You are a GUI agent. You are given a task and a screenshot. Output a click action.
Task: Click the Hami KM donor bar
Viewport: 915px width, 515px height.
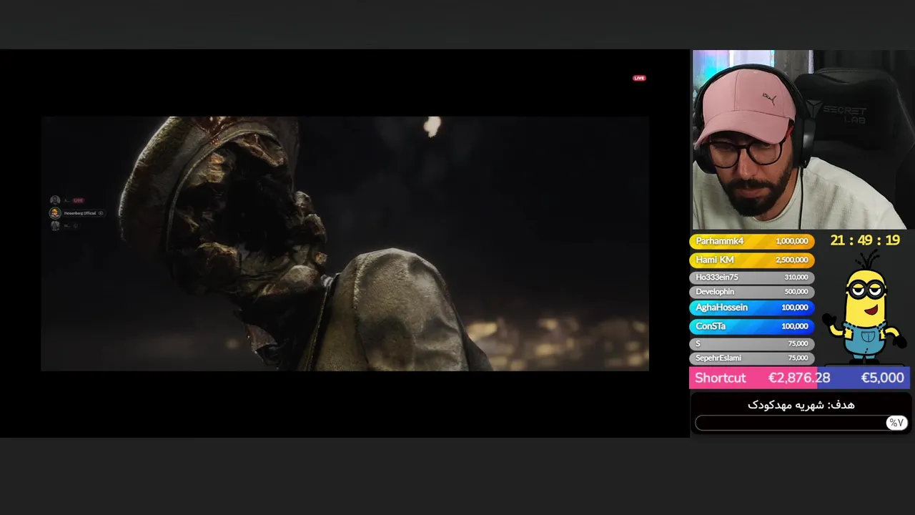[x=751, y=260]
